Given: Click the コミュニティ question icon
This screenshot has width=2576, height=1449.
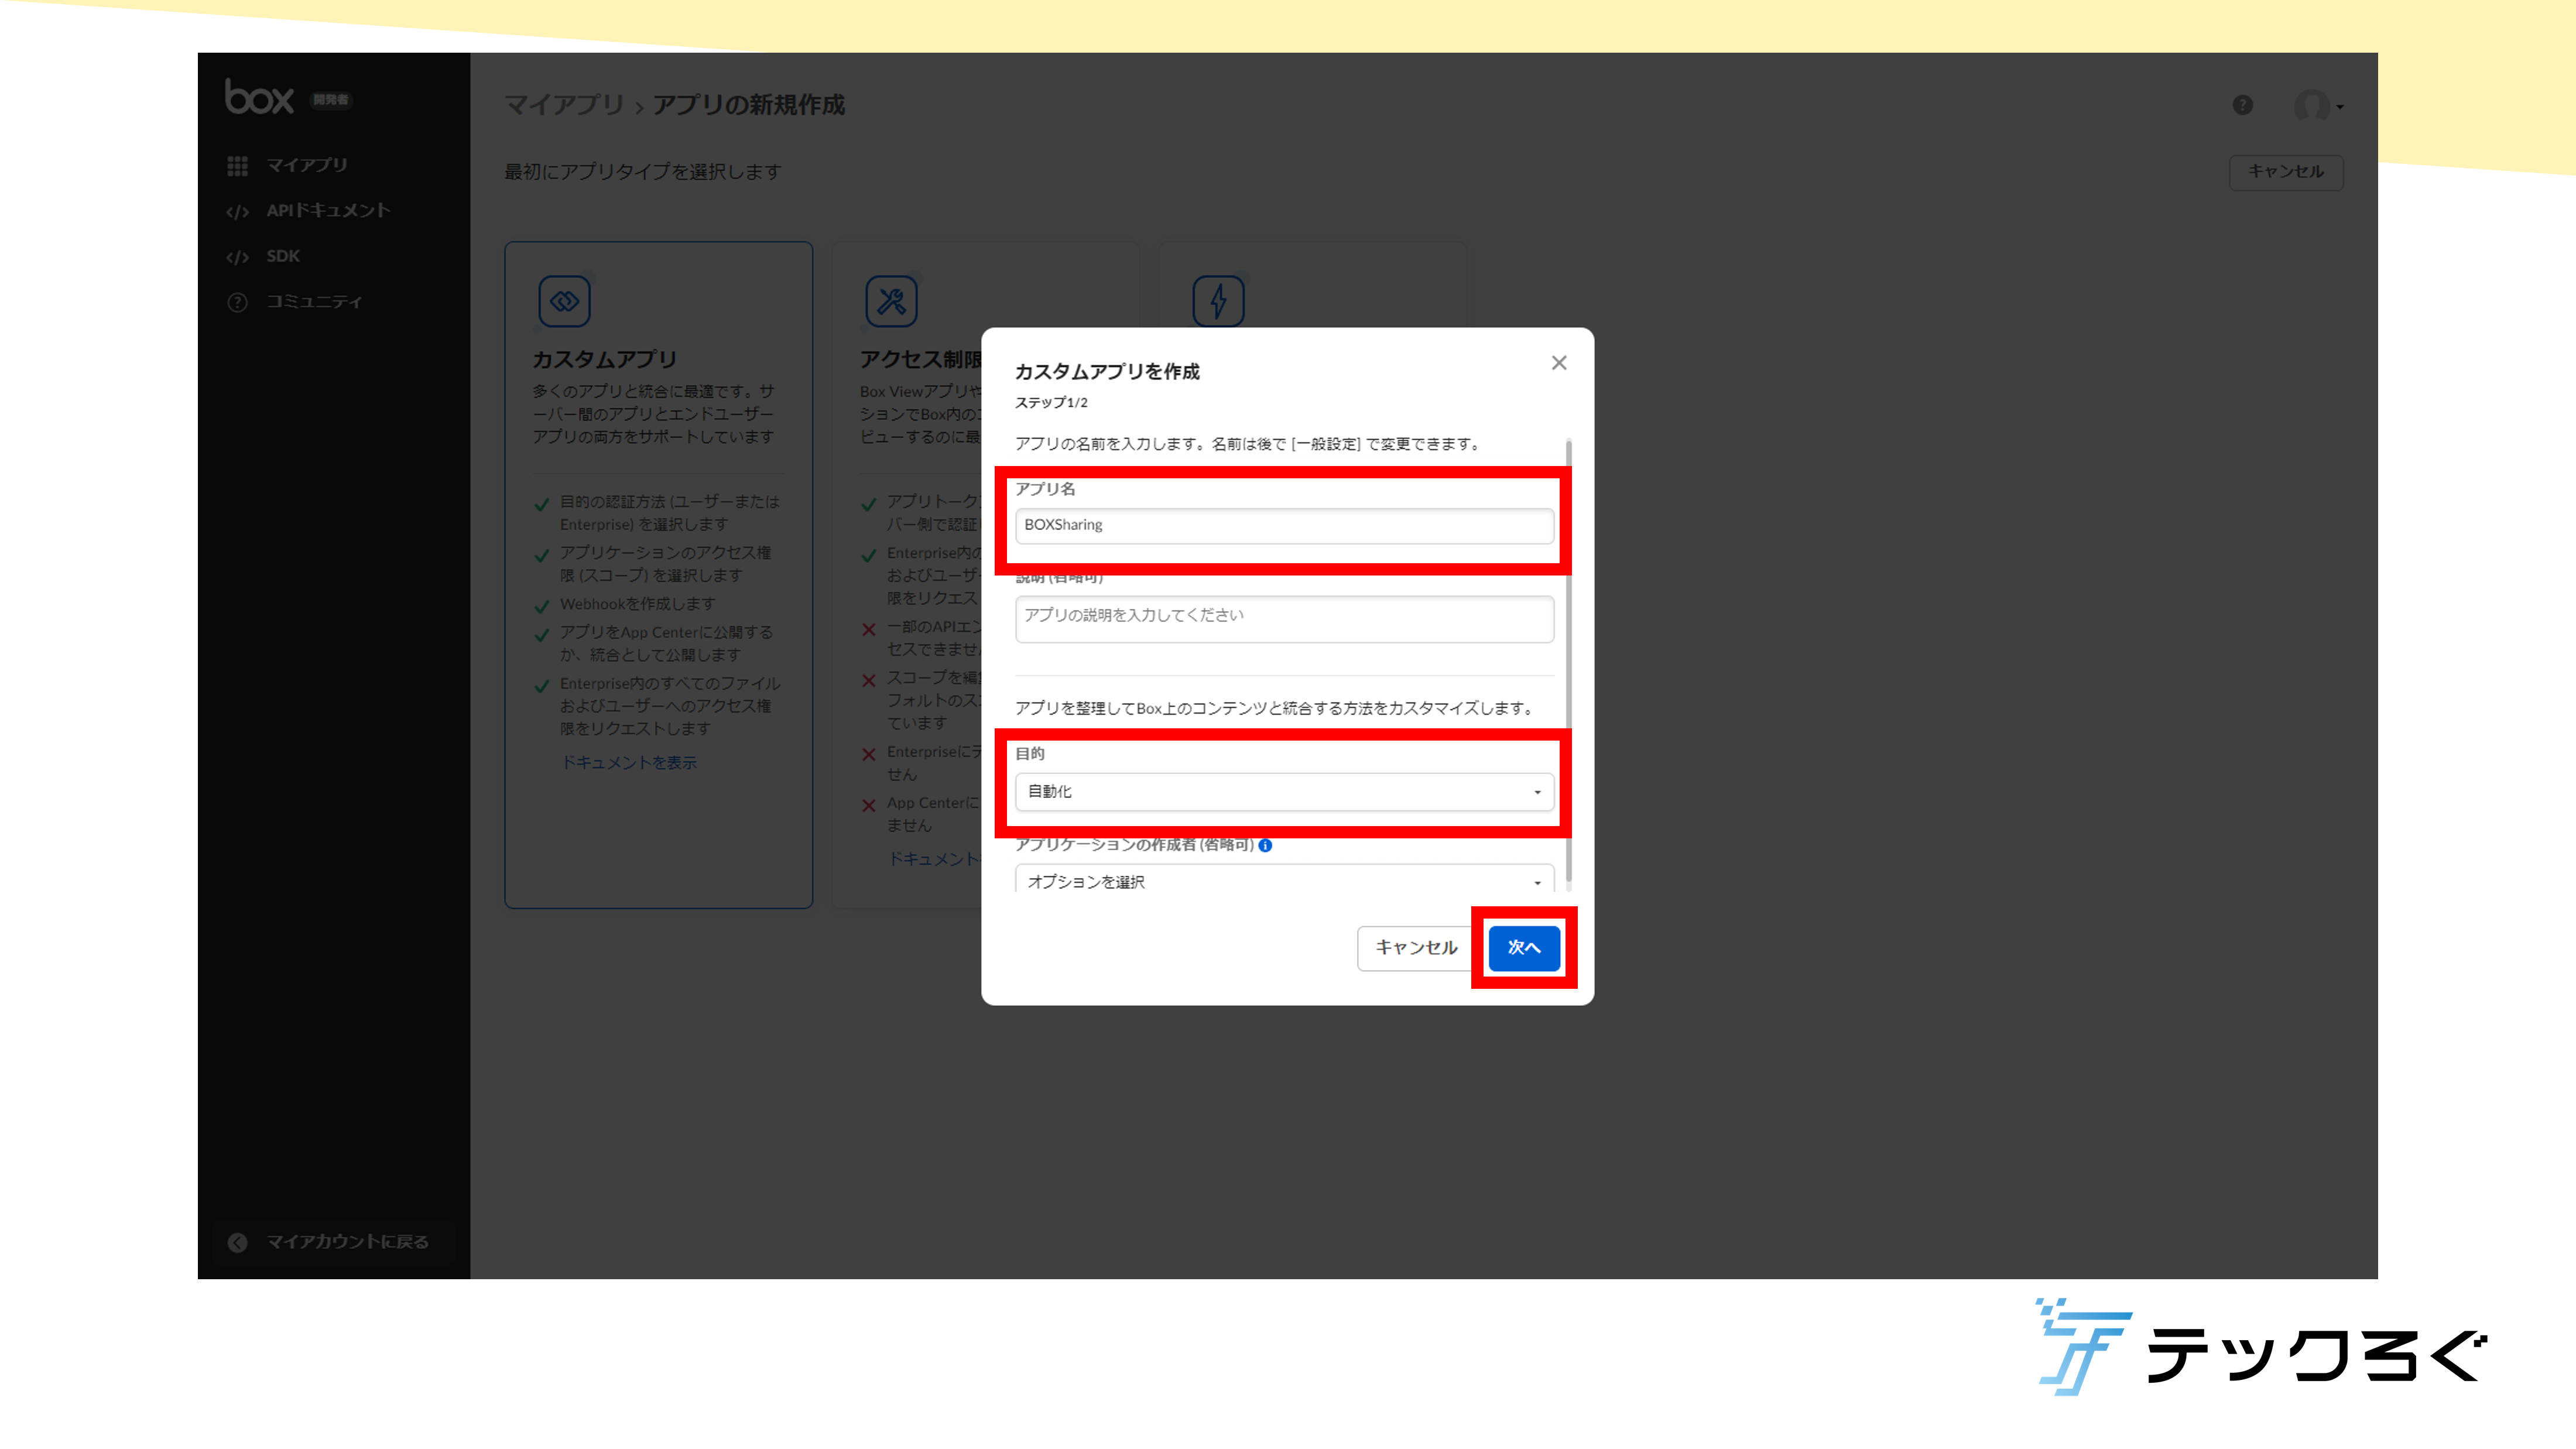Looking at the screenshot, I should click(237, 302).
